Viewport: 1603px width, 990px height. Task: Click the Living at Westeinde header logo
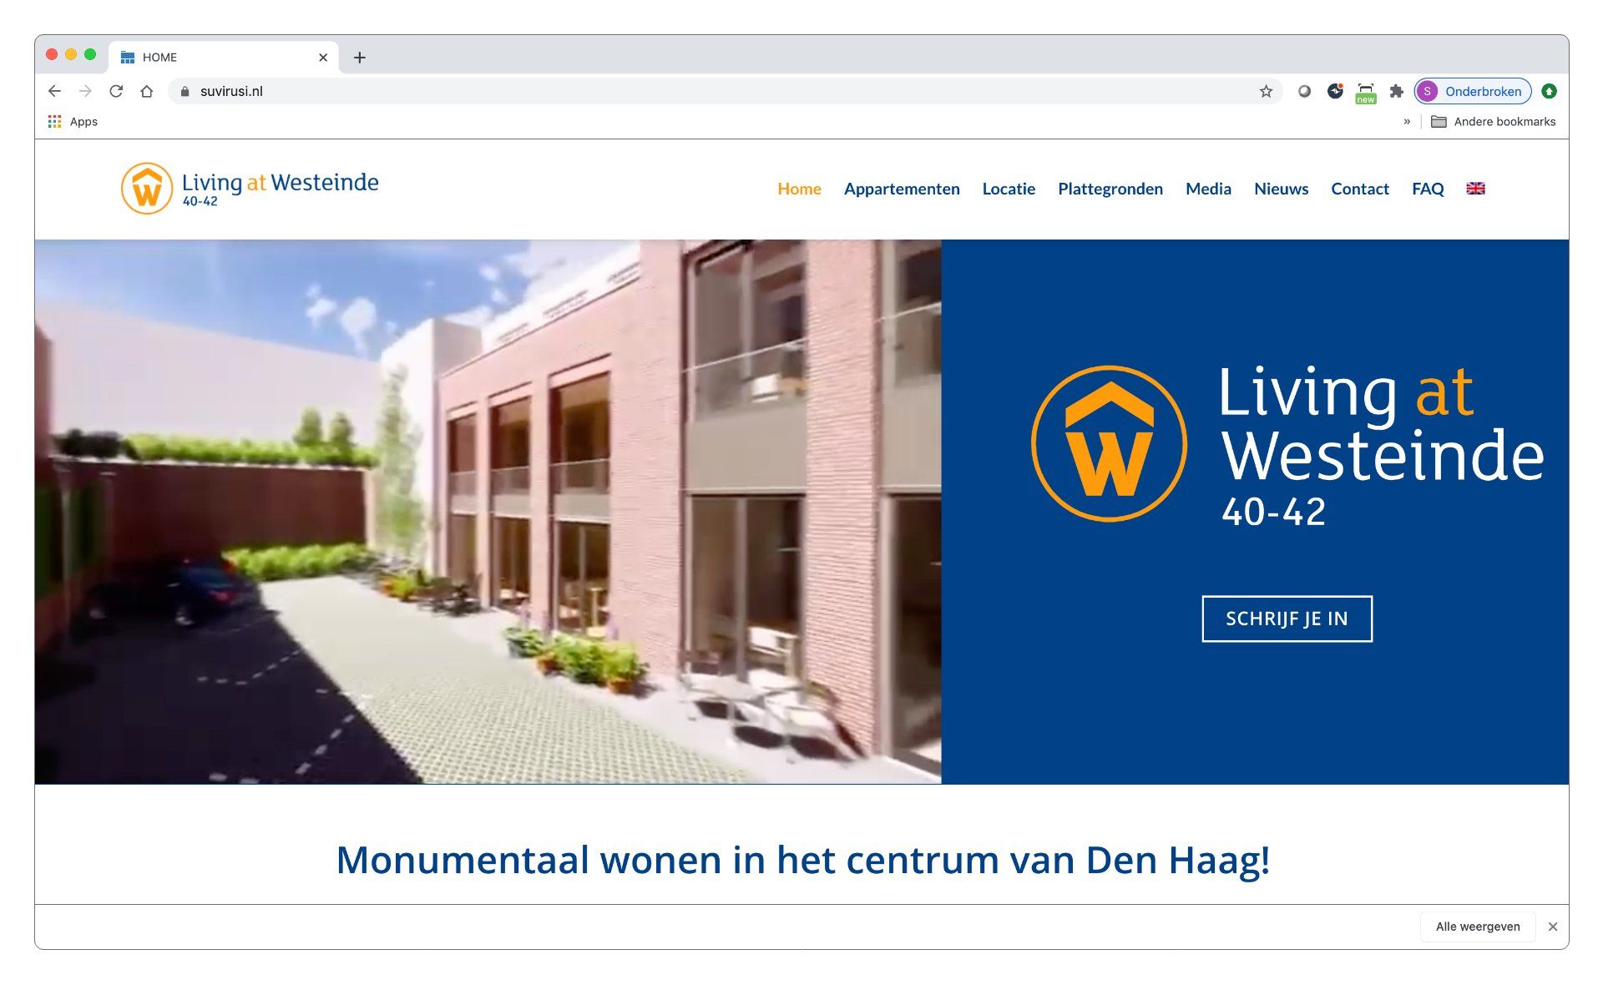(250, 189)
